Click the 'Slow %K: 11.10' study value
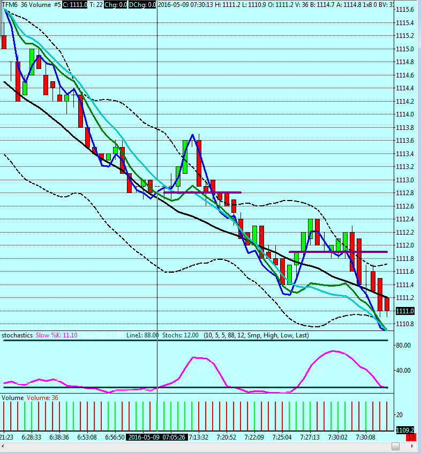Viewport: 421px width, 454px height. [57, 335]
